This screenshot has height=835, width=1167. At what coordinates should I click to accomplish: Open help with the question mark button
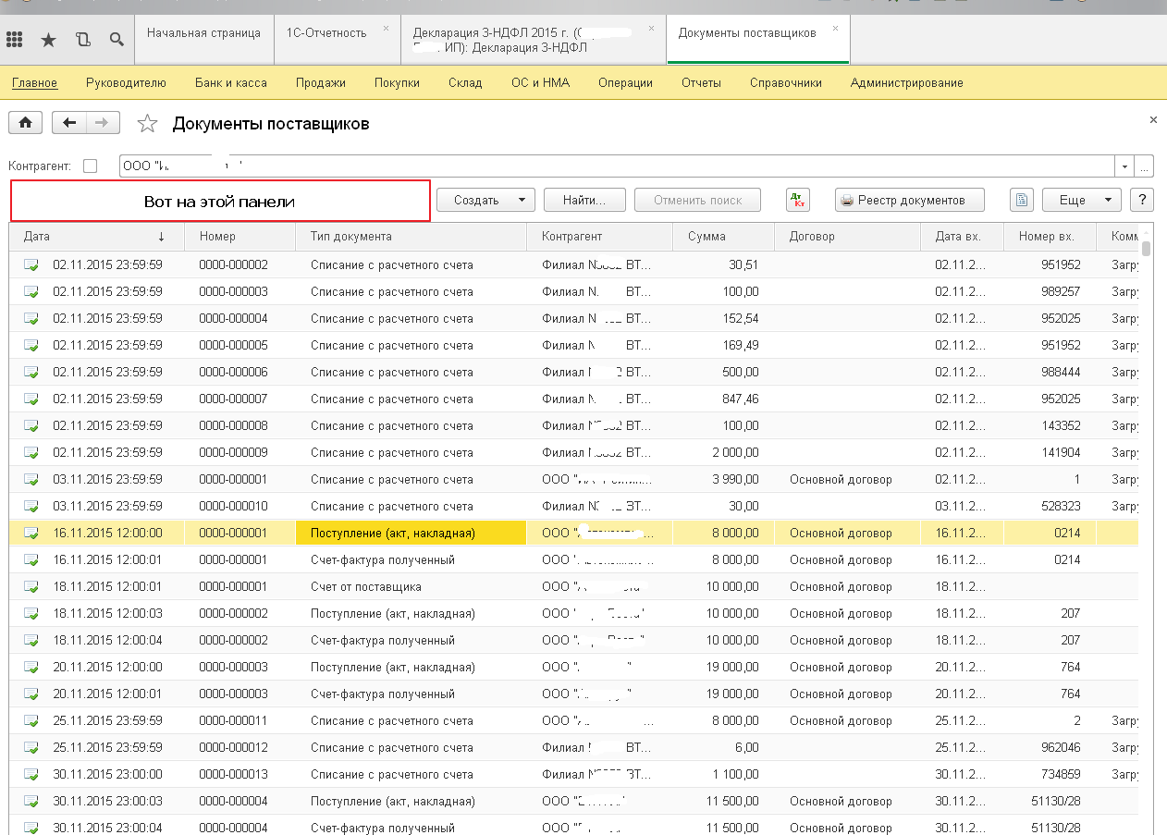(1142, 200)
